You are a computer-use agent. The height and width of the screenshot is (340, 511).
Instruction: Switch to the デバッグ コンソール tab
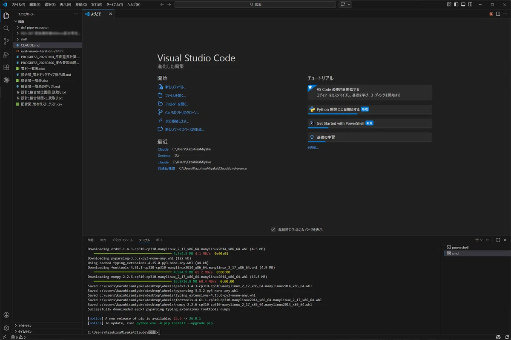point(123,240)
